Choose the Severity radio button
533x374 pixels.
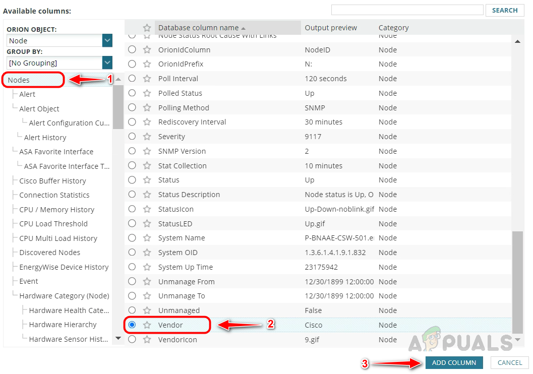(132, 137)
